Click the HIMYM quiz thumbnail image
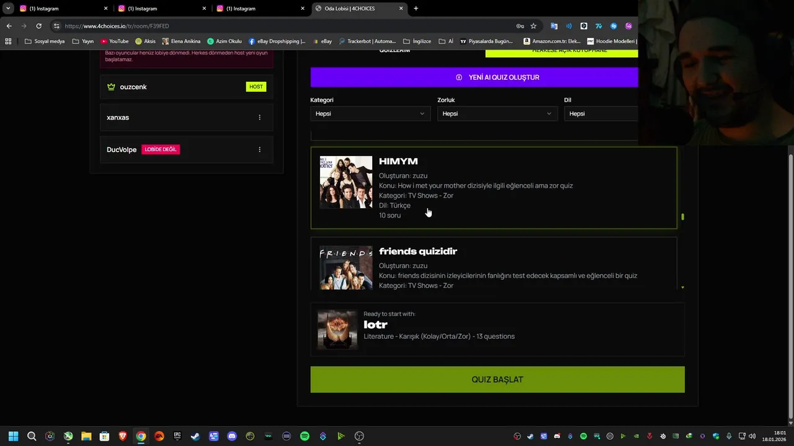This screenshot has height=446, width=794. [x=346, y=182]
